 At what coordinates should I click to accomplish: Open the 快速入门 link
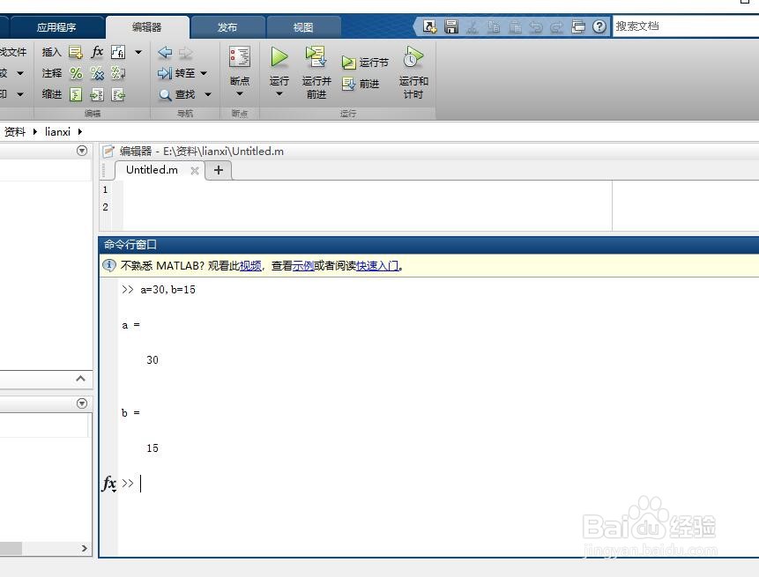click(377, 265)
